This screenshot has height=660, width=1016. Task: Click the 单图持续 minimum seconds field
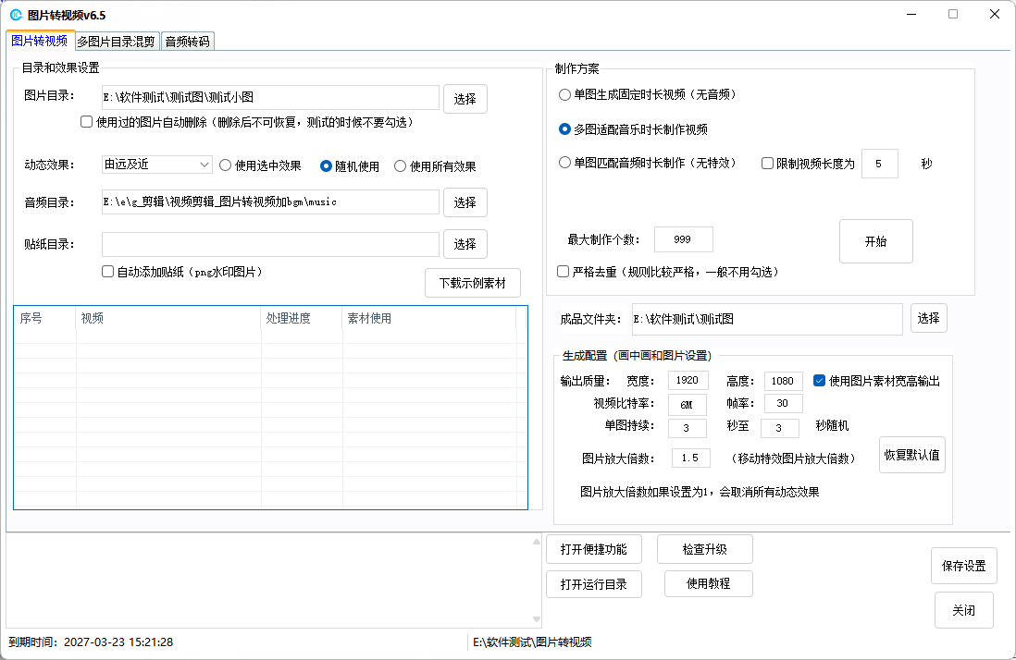[687, 428]
